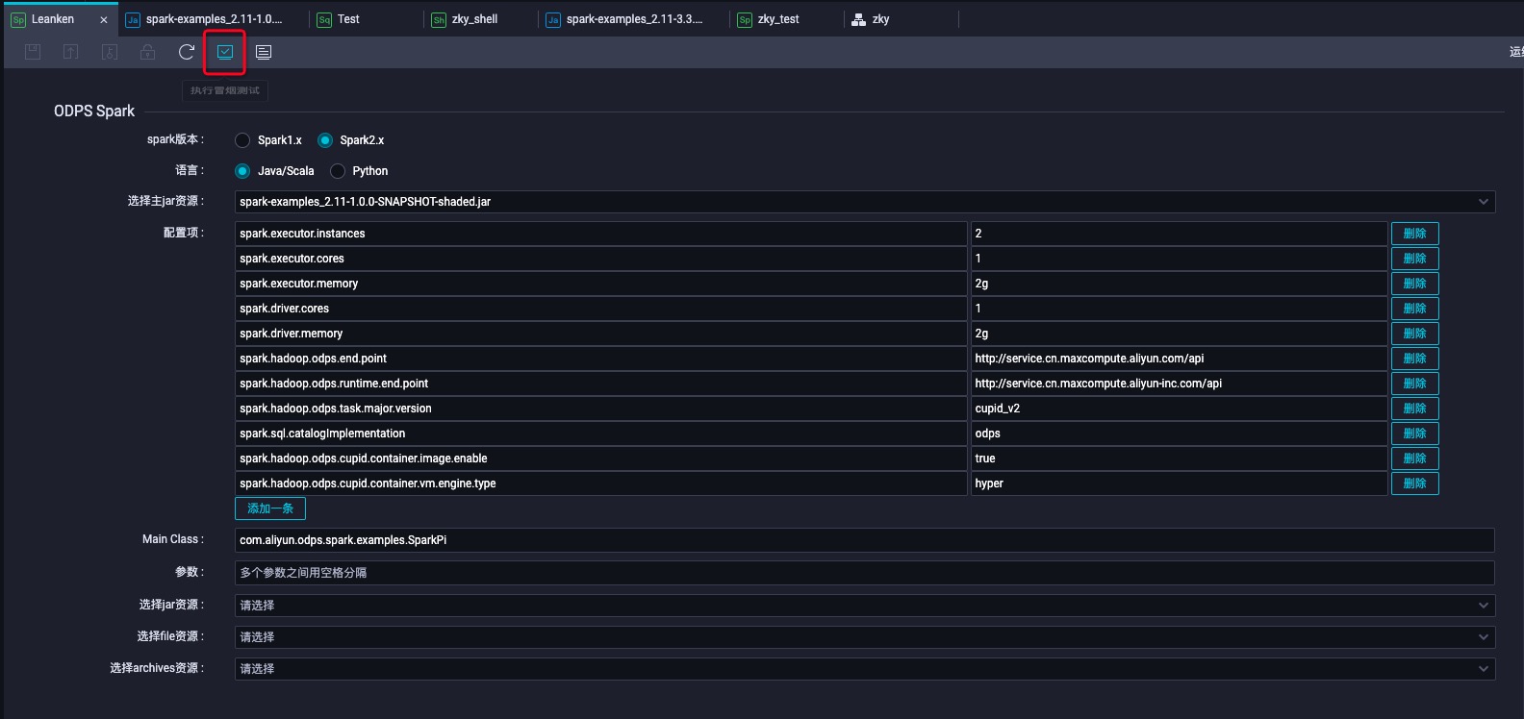Delete the spark.executor.memory row
The image size is (1524, 719).
[1414, 284]
